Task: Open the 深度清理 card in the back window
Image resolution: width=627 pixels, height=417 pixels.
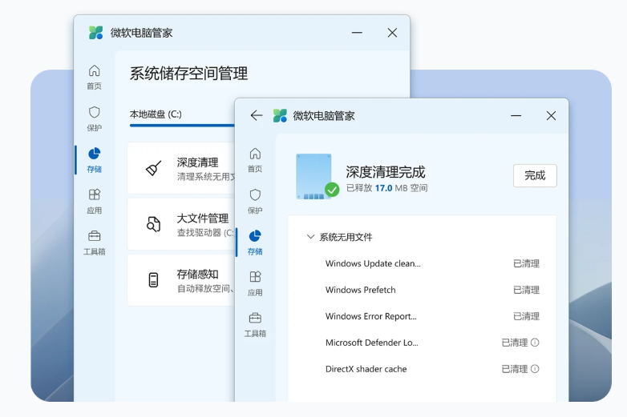Action: 180,168
